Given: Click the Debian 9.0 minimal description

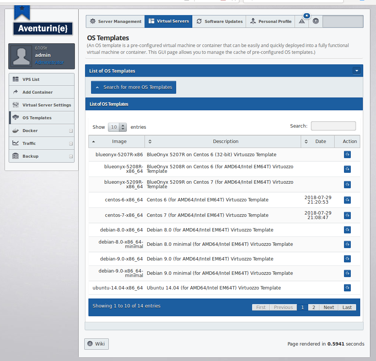Looking at the screenshot, I should click(220, 273).
